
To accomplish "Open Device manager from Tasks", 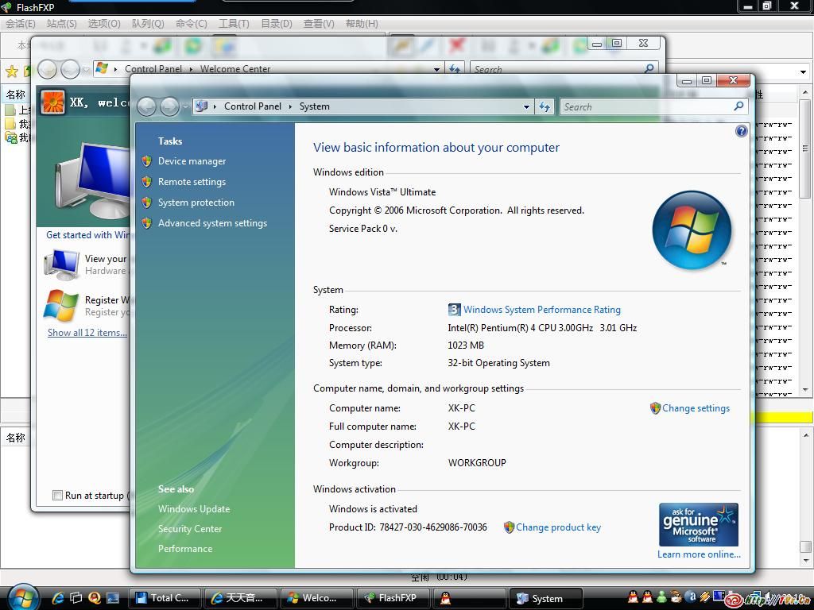I will click(192, 161).
